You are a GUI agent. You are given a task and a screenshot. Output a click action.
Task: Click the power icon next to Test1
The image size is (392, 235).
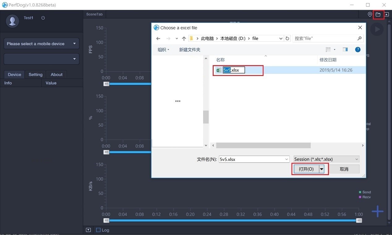43,18
